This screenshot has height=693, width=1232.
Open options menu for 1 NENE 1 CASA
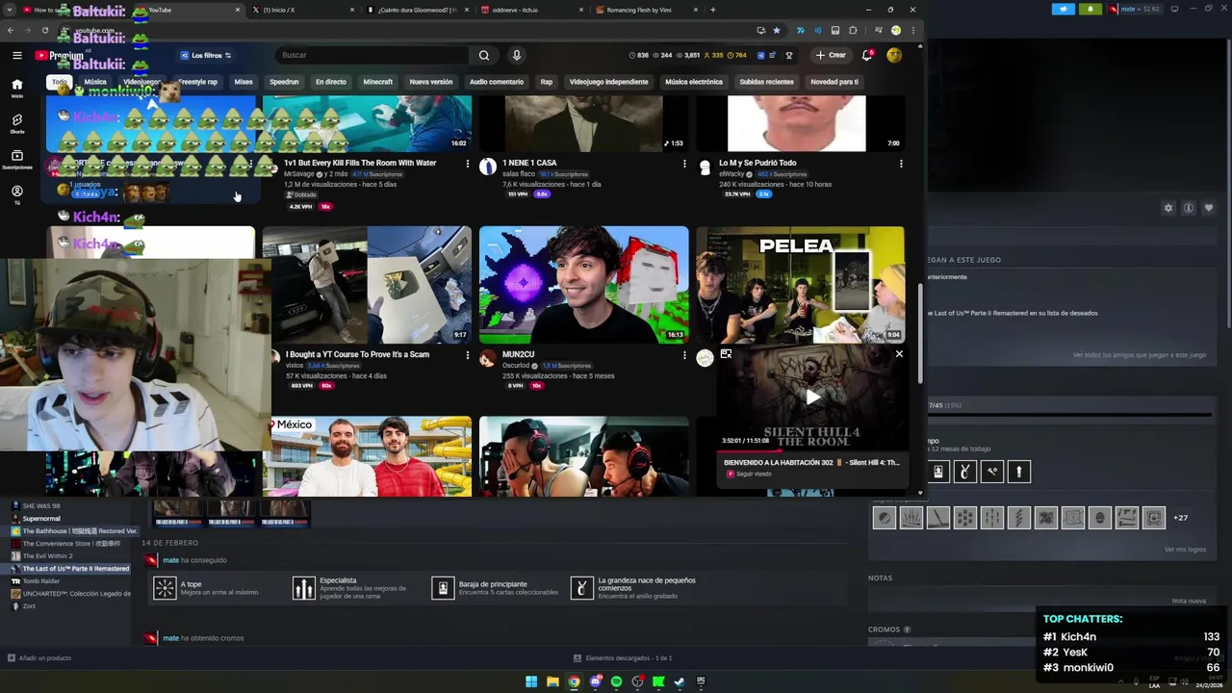click(684, 164)
